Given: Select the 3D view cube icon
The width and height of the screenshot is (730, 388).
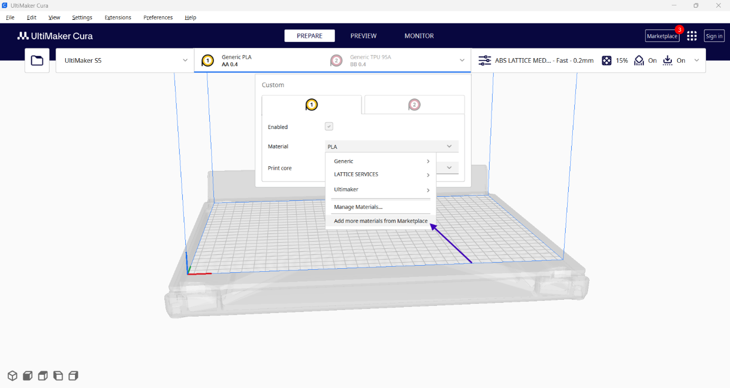Looking at the screenshot, I should (12, 376).
